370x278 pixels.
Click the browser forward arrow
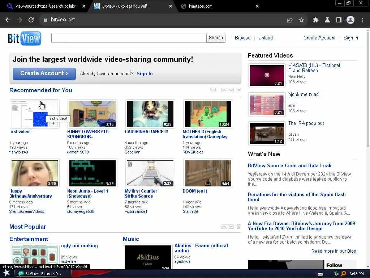20,20
